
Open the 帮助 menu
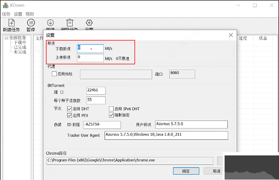(30, 14)
